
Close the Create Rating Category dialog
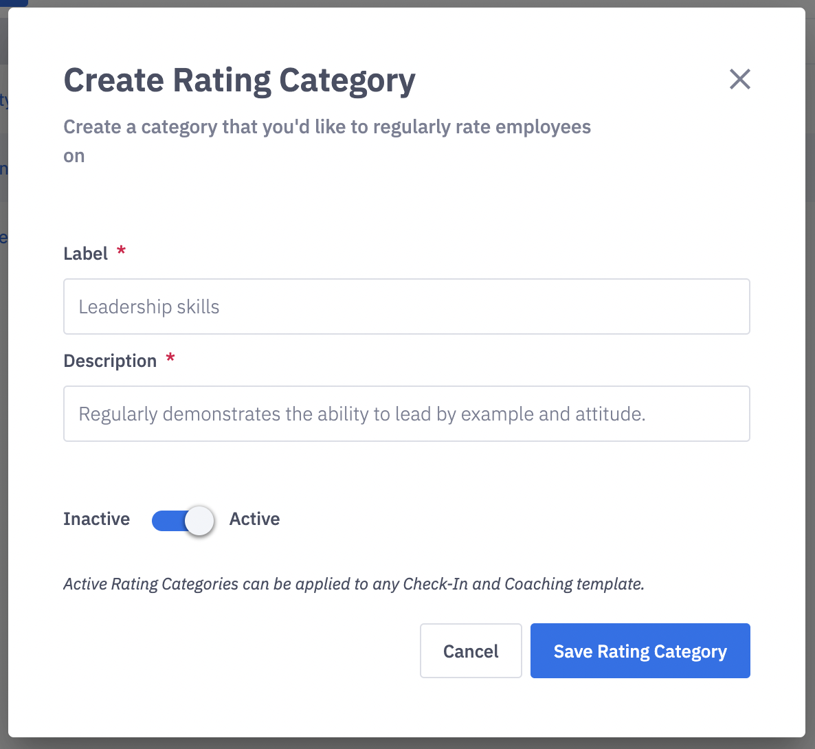(739, 80)
